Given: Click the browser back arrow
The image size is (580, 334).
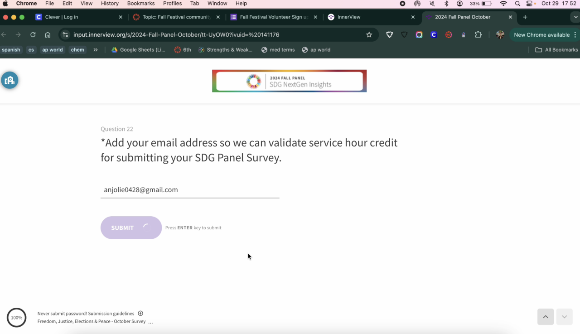Looking at the screenshot, I should (4, 34).
